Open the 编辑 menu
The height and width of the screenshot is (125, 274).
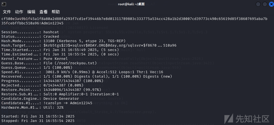[x=31, y=12]
